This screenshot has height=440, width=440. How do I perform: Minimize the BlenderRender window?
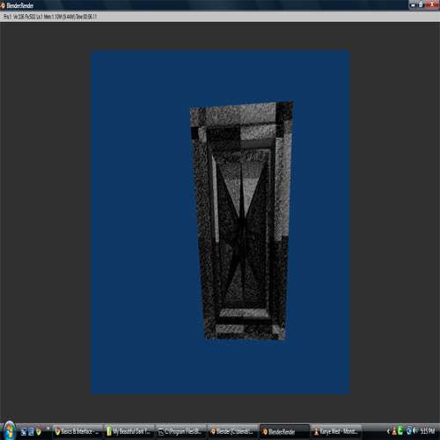coord(413,5)
